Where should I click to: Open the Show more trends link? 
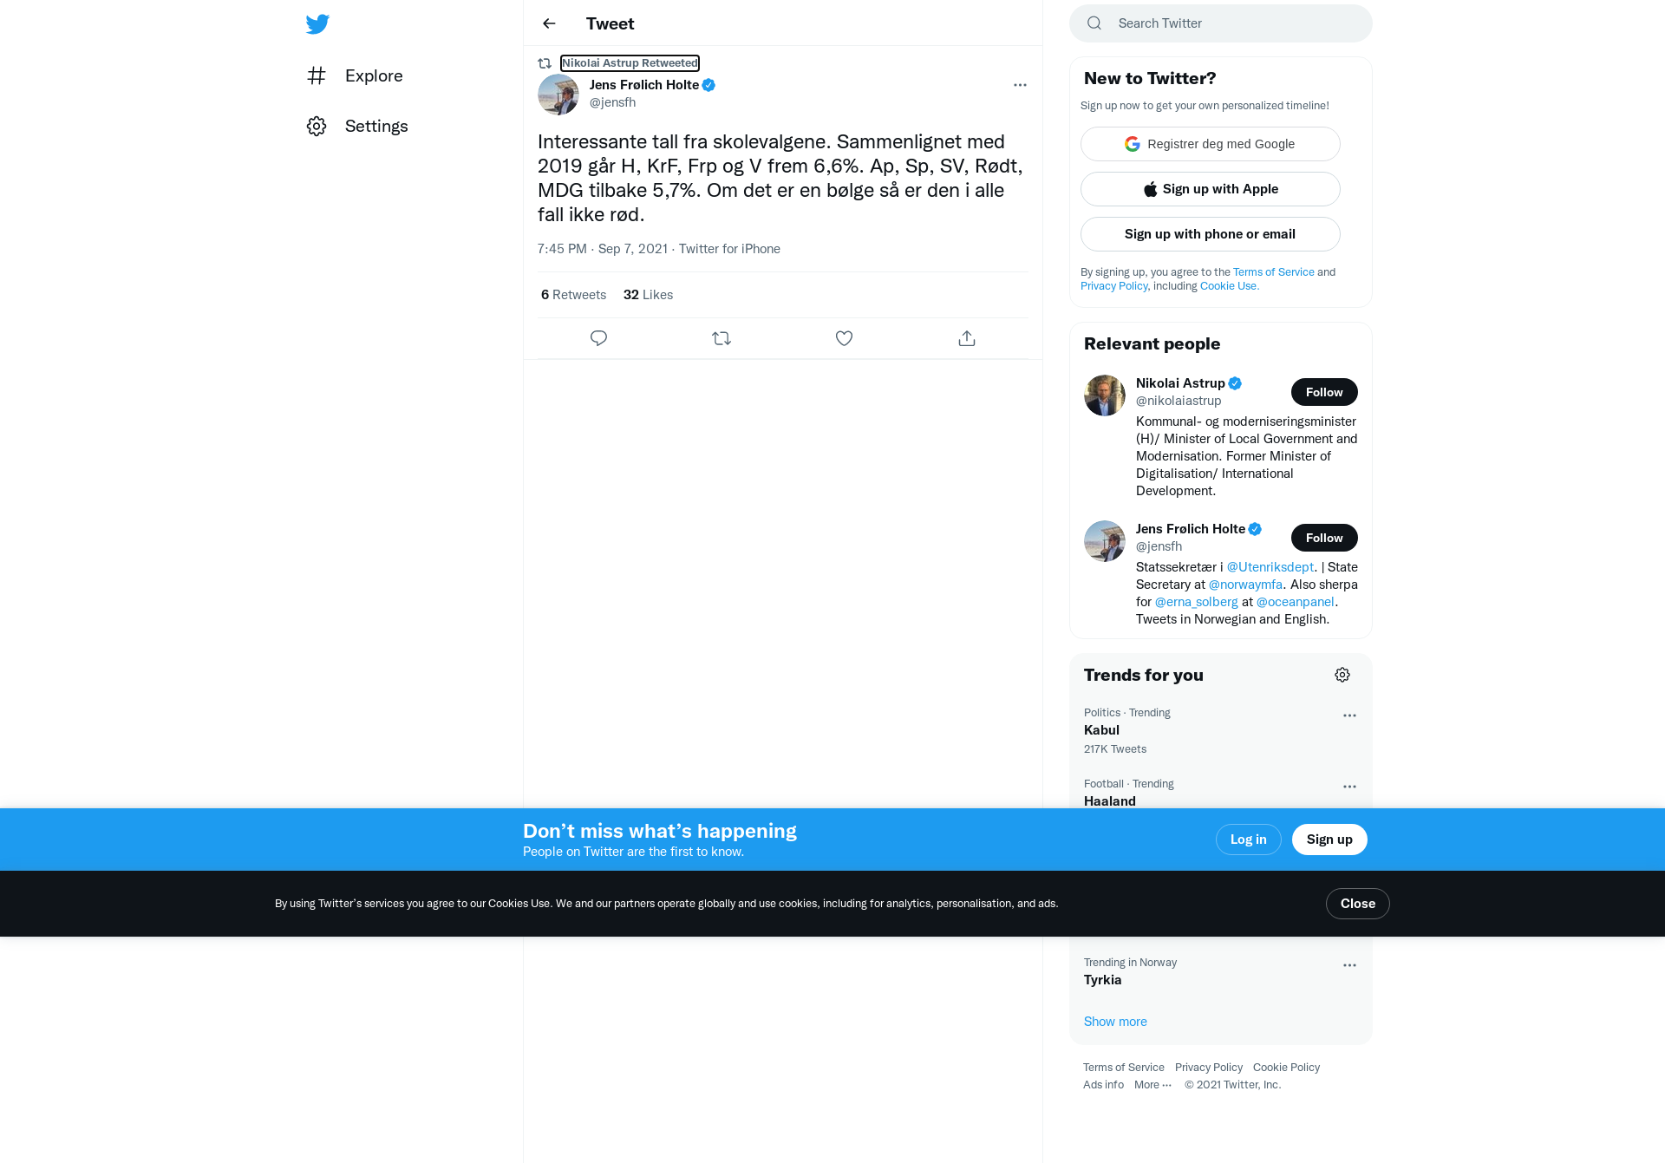[1115, 1022]
